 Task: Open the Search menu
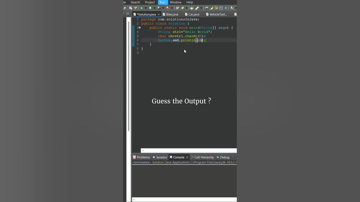point(135,2)
